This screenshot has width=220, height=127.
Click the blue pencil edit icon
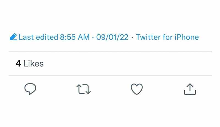[13, 37]
